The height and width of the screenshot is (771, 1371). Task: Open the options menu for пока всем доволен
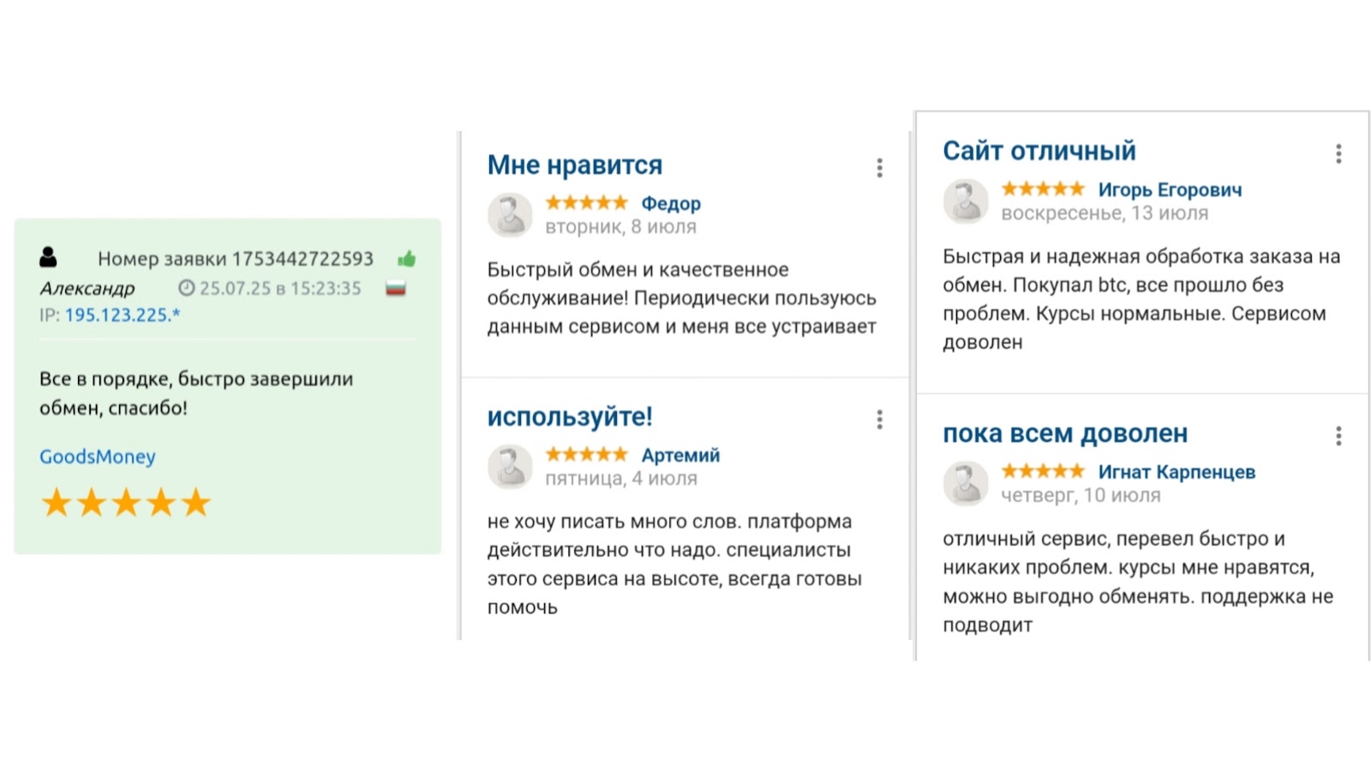(1338, 437)
